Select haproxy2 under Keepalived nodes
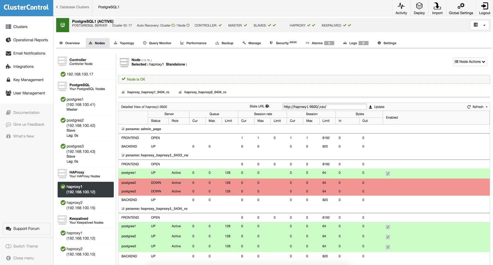The width and height of the screenshot is (493, 265). (x=85, y=251)
